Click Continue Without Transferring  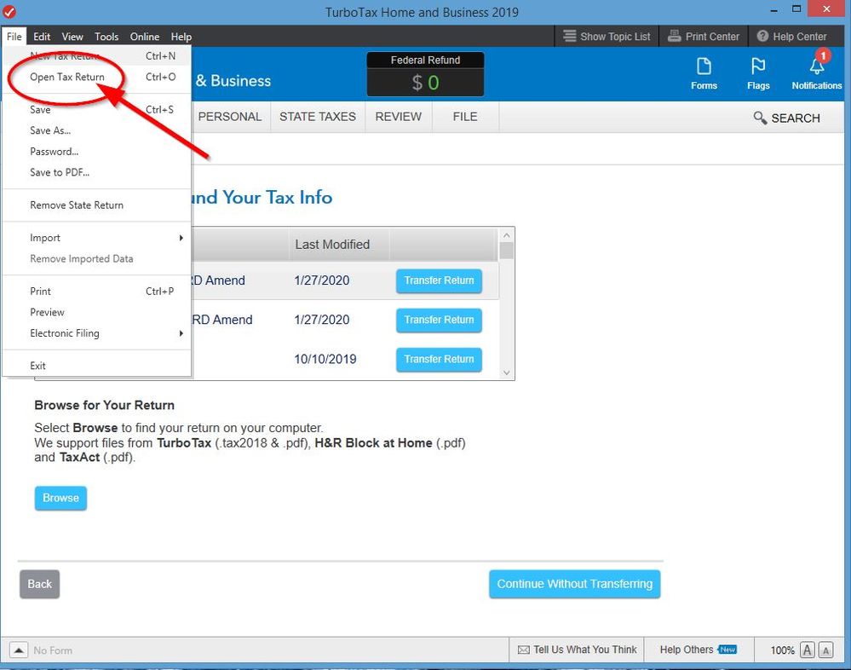point(575,584)
